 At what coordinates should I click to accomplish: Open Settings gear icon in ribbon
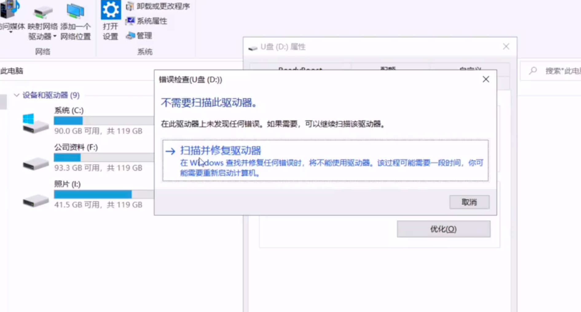click(x=111, y=10)
